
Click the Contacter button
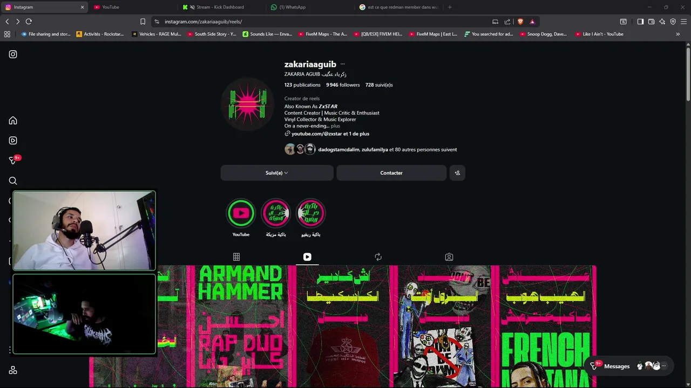click(x=391, y=173)
